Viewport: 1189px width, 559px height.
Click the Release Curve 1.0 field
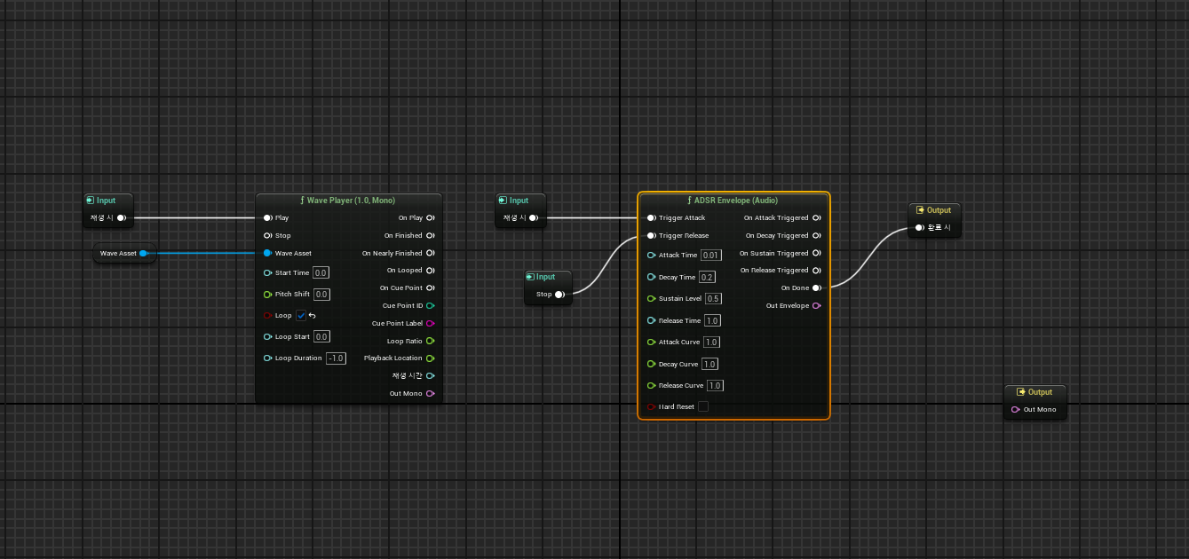[x=715, y=385]
